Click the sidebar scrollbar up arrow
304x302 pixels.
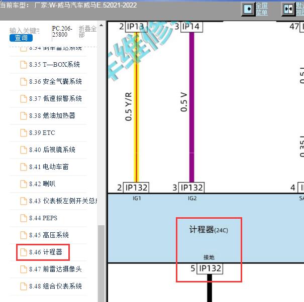tap(101, 26)
